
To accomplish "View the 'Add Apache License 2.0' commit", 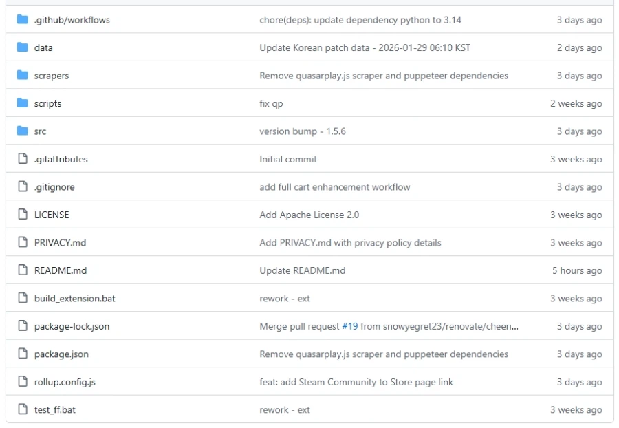I will (x=309, y=215).
